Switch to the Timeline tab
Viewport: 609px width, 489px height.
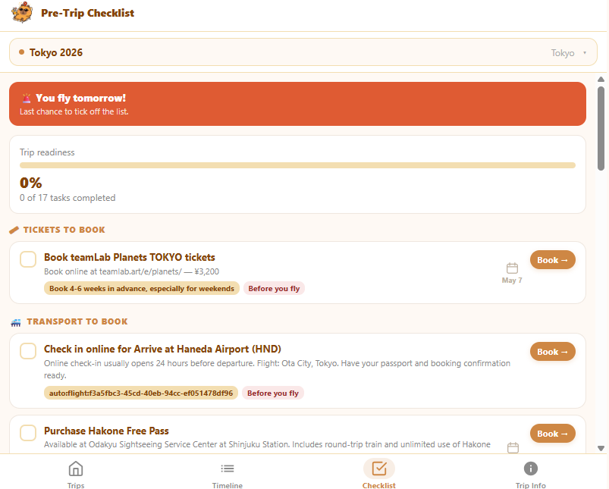point(228,485)
